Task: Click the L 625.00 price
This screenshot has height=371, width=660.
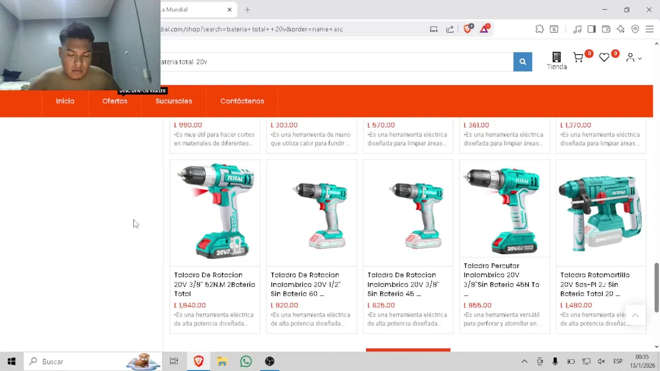Action: point(381,305)
